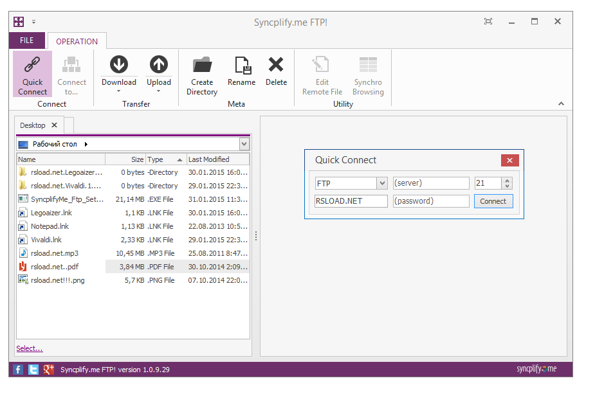Select the SyncplifyMe_Ftp_Set exe file icon
Image resolution: width=595 pixels, height=394 pixels.
click(23, 199)
